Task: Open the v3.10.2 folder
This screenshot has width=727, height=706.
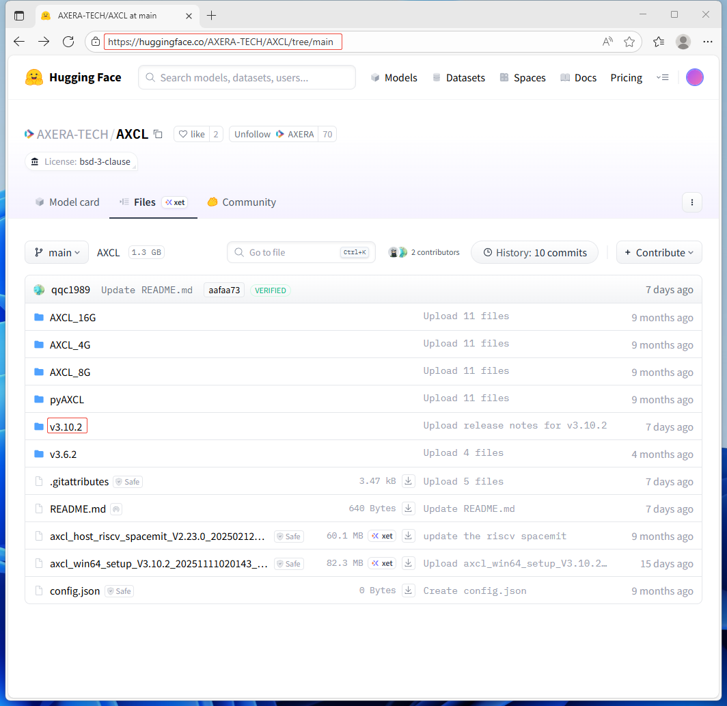Action: (x=66, y=427)
